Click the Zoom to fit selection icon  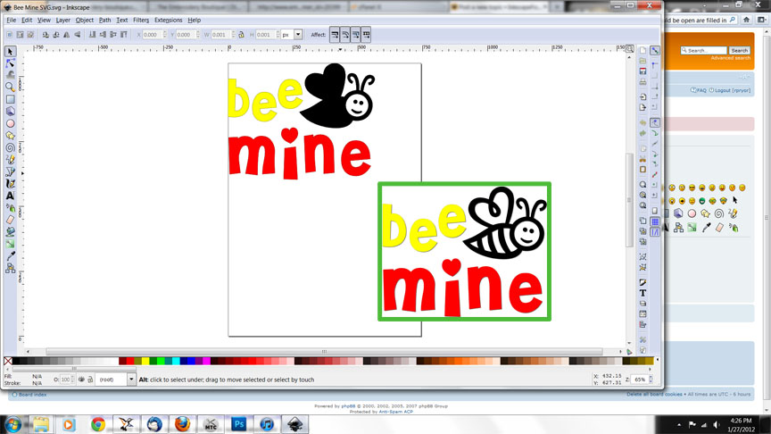[642, 185]
